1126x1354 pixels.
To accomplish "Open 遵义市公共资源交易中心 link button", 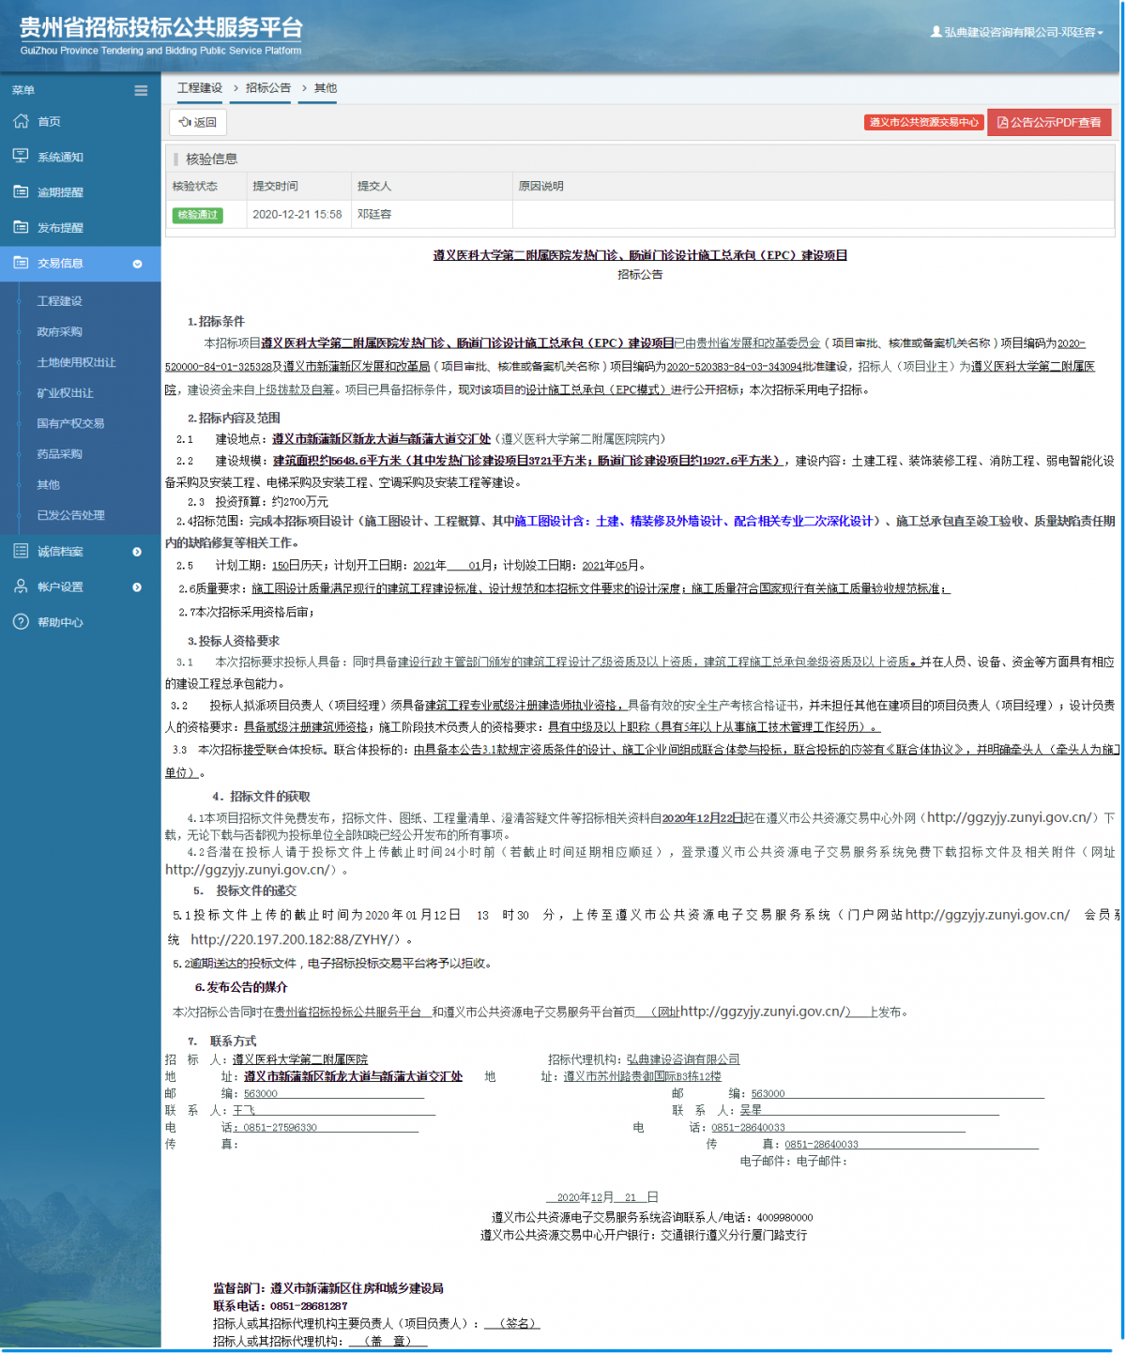I will [x=923, y=122].
